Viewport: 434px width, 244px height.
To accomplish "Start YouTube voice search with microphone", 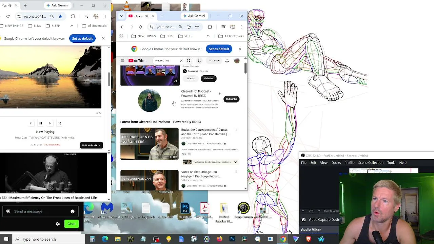I will tap(199, 61).
